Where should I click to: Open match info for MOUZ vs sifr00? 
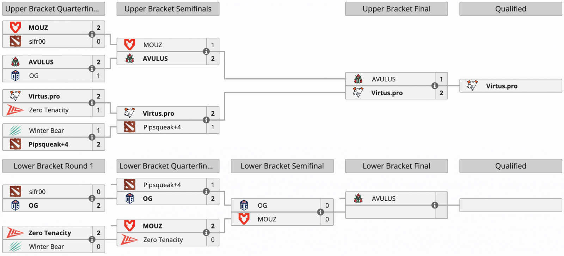click(92, 34)
